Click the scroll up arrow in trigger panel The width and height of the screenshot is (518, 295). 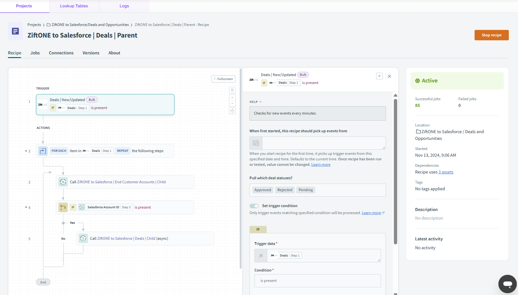coord(395,95)
